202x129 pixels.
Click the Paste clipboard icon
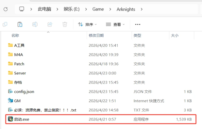[x=20, y=24]
